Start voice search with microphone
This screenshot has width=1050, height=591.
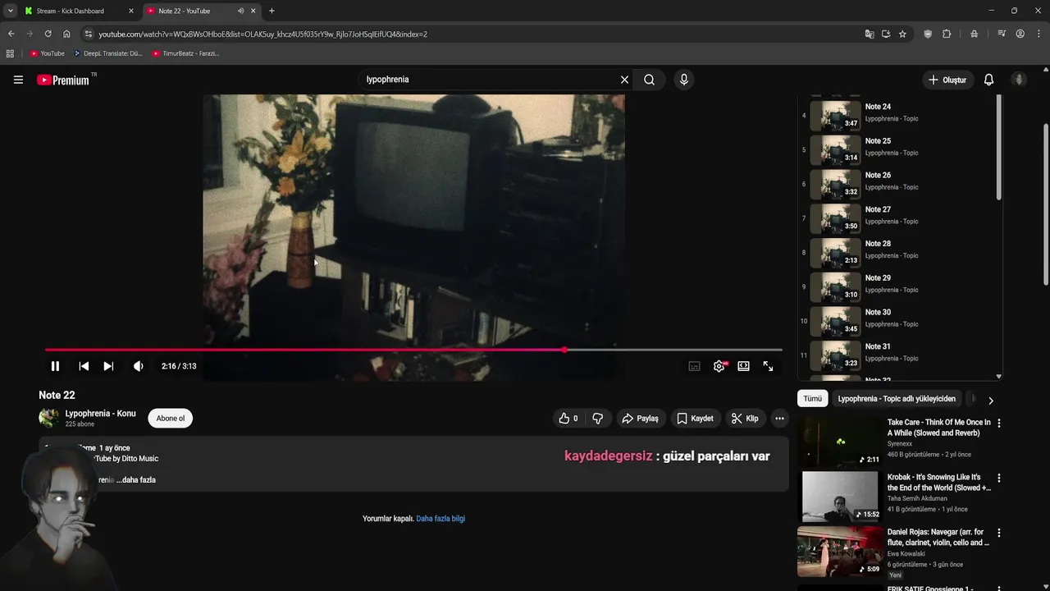pyautogui.click(x=683, y=80)
